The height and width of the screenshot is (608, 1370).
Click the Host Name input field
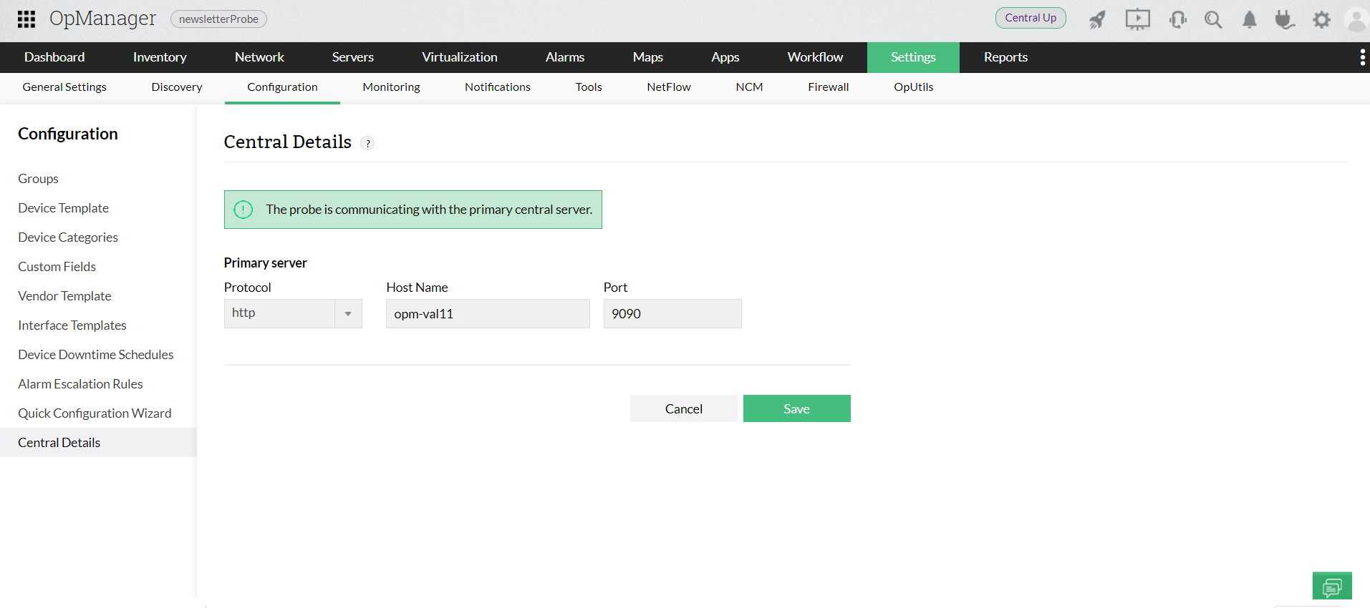point(487,314)
